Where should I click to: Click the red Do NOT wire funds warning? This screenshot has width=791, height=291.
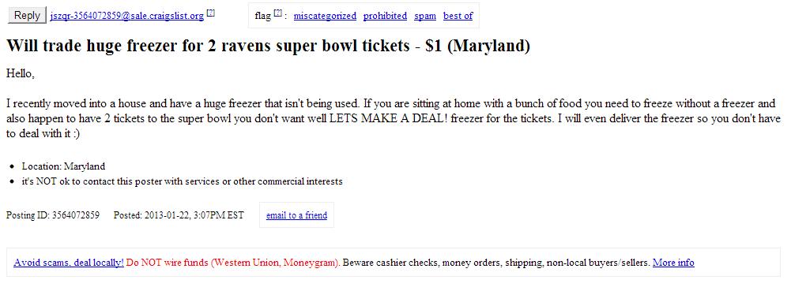click(233, 263)
